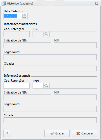Click the País search magnifier under Informações atuais
Viewport: 101px width, 140px height.
pyautogui.click(x=46, y=86)
